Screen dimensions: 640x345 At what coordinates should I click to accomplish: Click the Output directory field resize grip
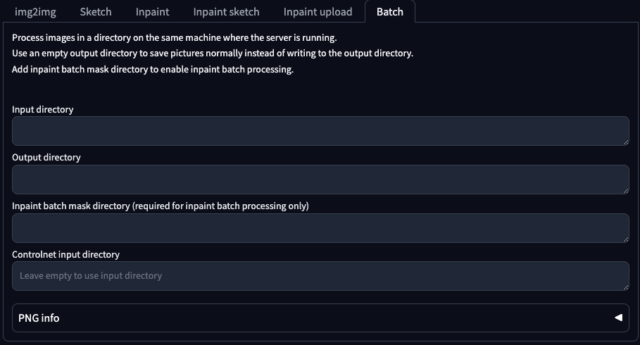pyautogui.click(x=625, y=190)
